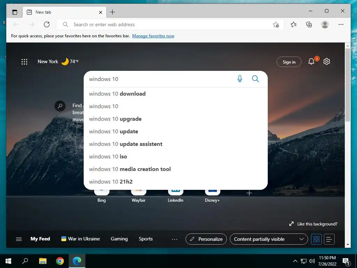
Task: Click the browser back arrow
Action: click(16, 24)
